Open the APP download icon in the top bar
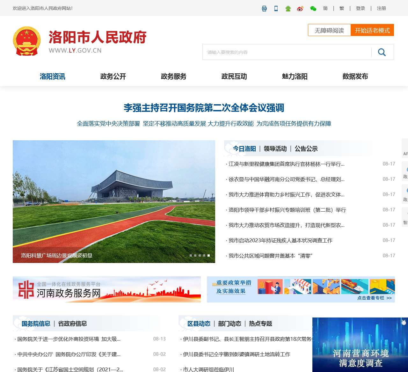Image resolution: width=408 pixels, height=372 pixels. click(264, 9)
